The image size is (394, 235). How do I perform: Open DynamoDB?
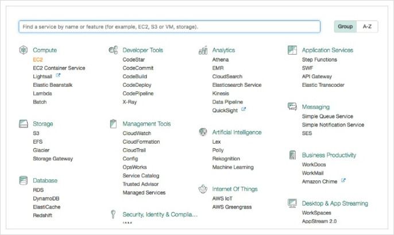click(x=46, y=199)
